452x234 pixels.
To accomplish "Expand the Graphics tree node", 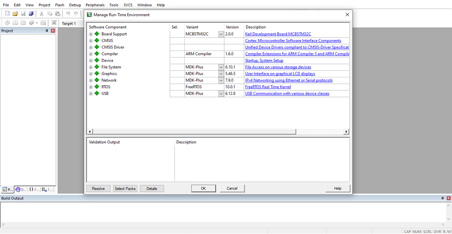I will (91, 74).
